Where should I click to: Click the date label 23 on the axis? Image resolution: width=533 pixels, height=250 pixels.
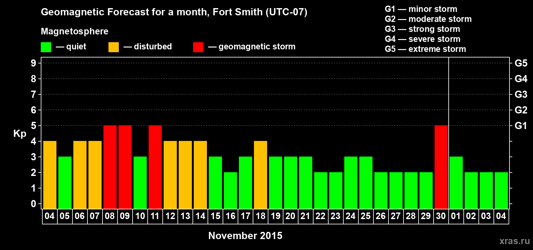pos(335,216)
